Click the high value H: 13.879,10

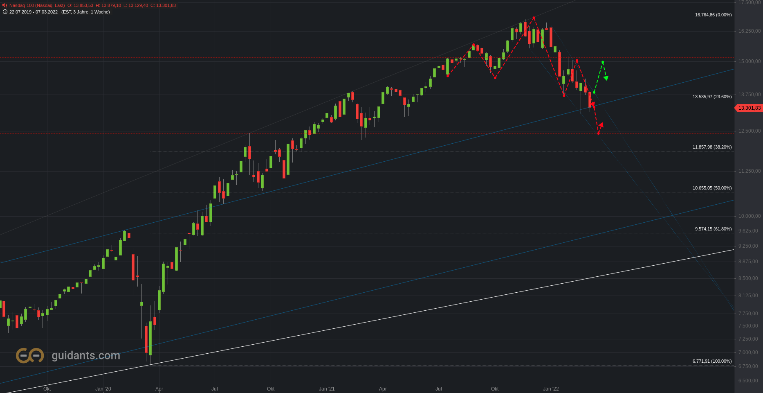tap(108, 5)
